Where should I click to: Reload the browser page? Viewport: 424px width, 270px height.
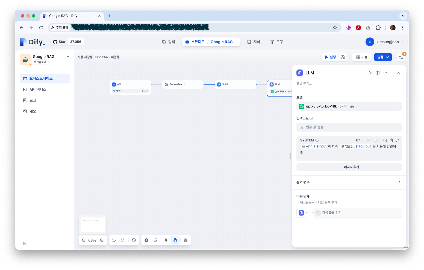click(41, 28)
